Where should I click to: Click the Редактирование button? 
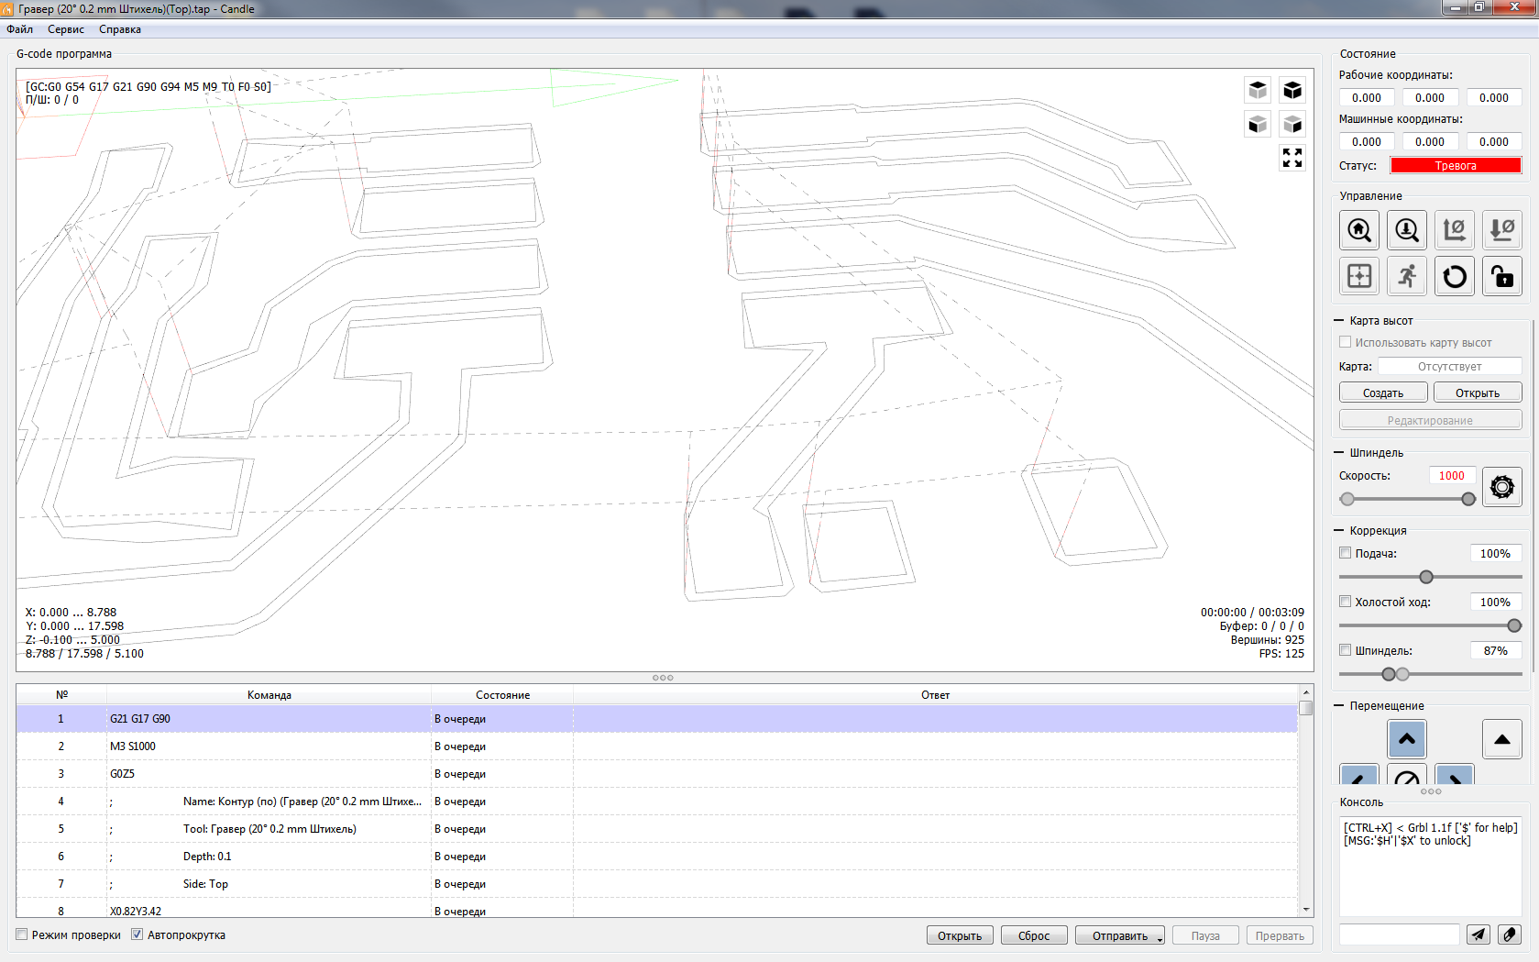coord(1430,420)
